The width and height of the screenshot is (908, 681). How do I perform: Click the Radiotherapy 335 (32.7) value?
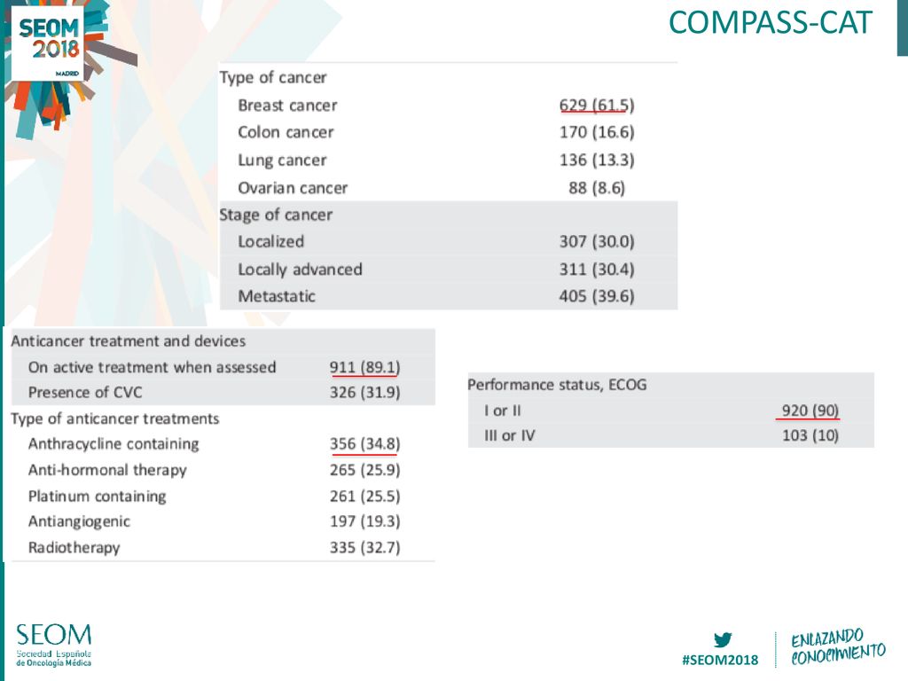pos(364,548)
